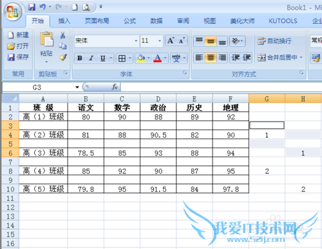Screen dimensions: 322x249
Task: Expand paste options arrow under 粘贴
Action: [46, 62]
